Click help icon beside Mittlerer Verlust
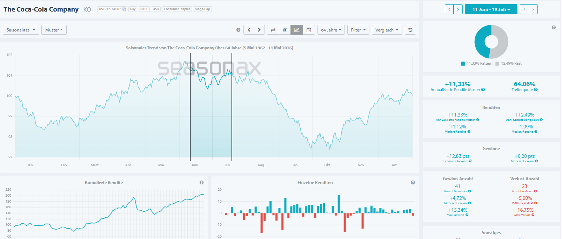 pos(536,203)
